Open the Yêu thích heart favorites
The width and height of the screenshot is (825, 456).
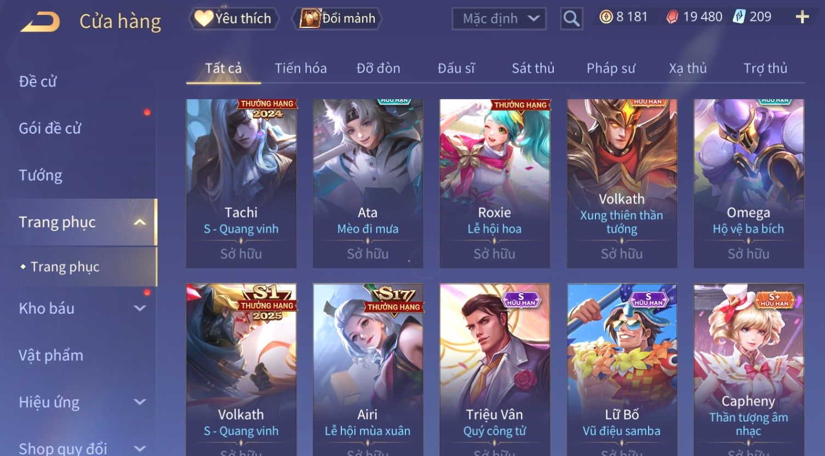click(234, 19)
